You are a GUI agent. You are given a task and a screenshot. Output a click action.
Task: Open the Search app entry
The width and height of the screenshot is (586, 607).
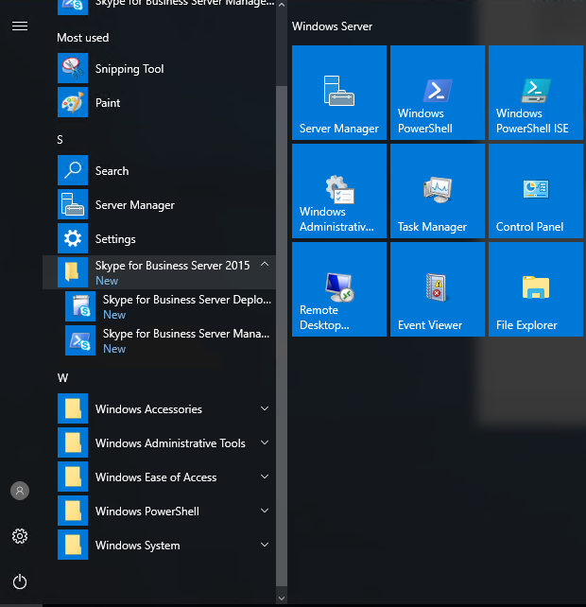click(x=159, y=171)
